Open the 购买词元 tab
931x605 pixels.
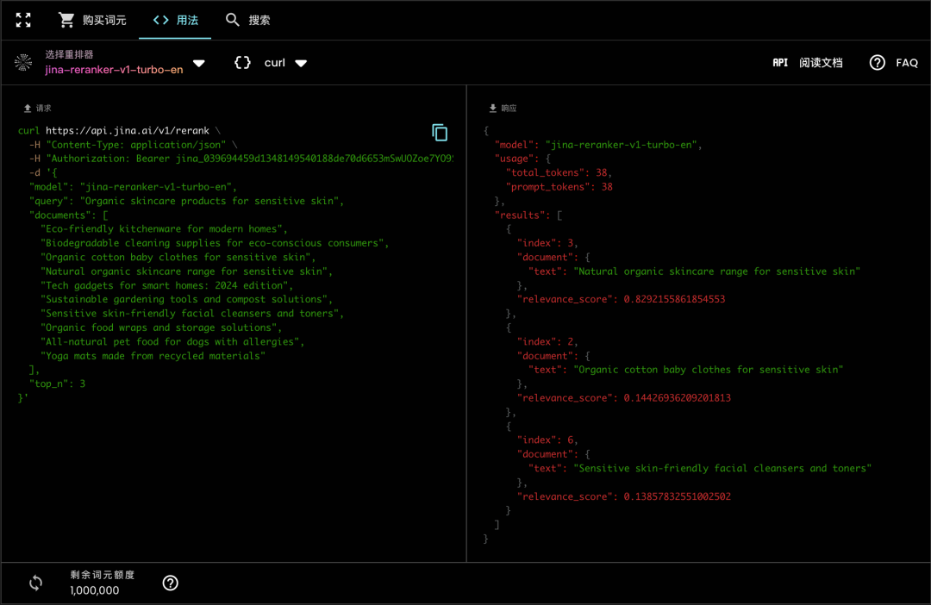tap(92, 20)
